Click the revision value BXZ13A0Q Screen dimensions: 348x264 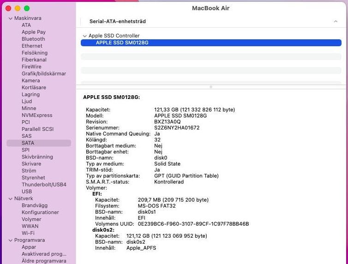pyautogui.click(x=168, y=122)
